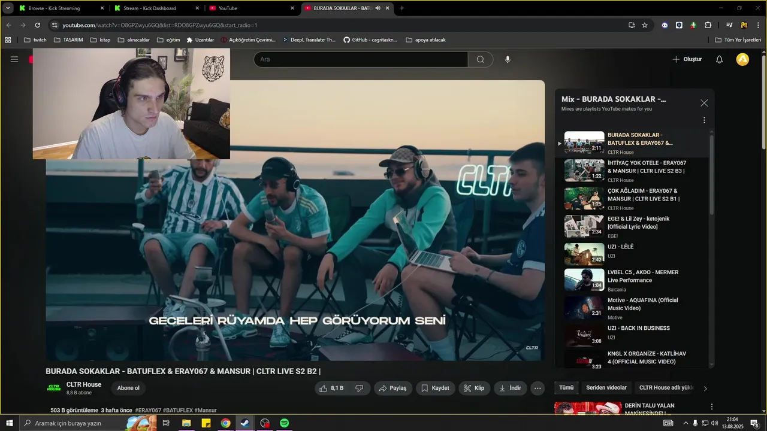Reload the current page

[37, 25]
